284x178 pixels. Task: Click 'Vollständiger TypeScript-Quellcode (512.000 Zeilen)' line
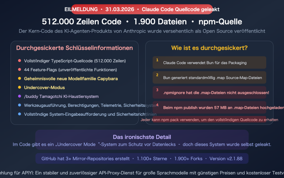[x=75, y=61]
